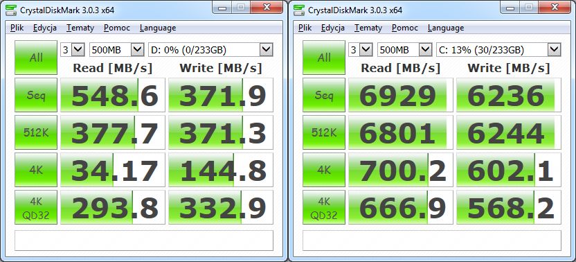Minimize the left CrystalDiskMark window
The image size is (576, 262).
[222, 7]
